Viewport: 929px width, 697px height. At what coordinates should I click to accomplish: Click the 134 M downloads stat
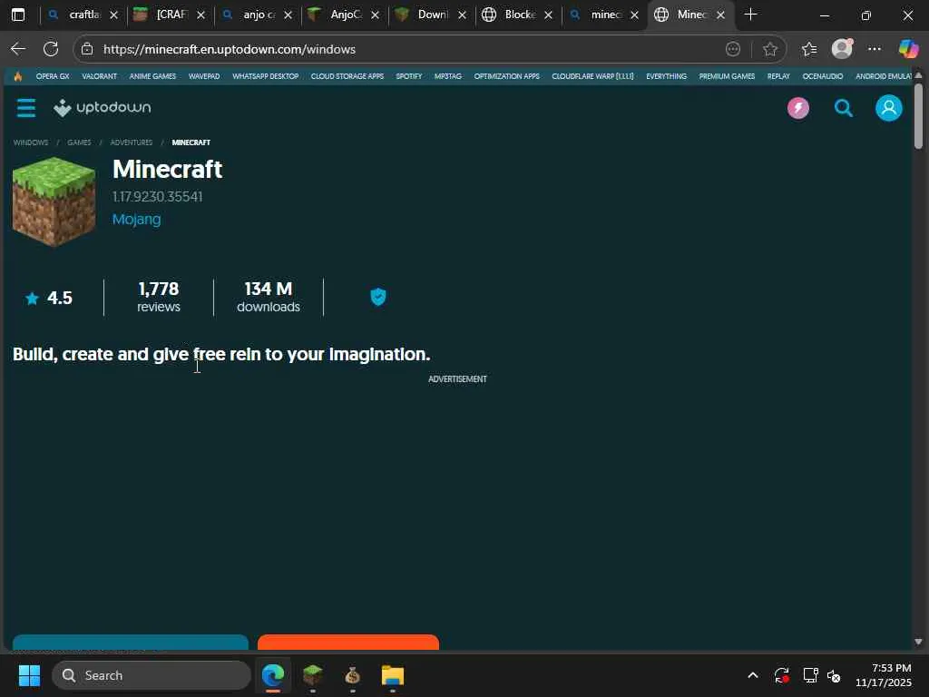(269, 297)
